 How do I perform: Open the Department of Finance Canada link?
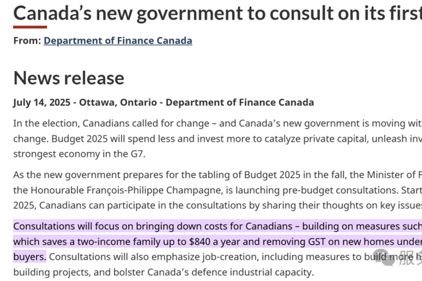pyautogui.click(x=118, y=41)
